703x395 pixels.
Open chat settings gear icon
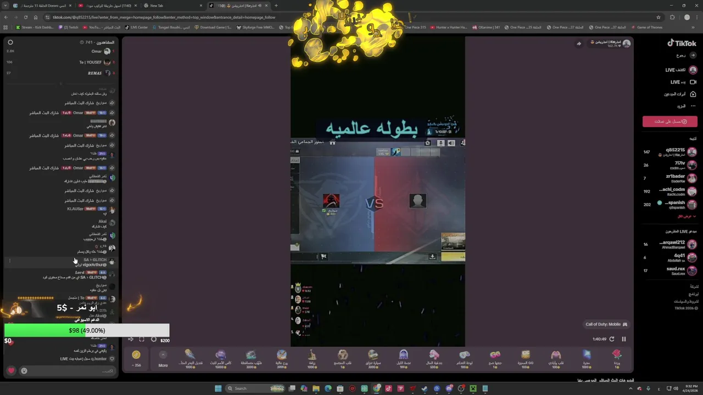(10, 42)
